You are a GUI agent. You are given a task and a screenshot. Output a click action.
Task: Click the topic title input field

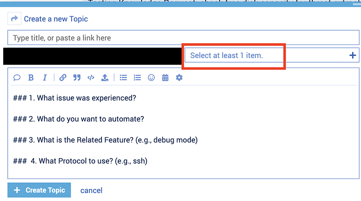pos(183,38)
